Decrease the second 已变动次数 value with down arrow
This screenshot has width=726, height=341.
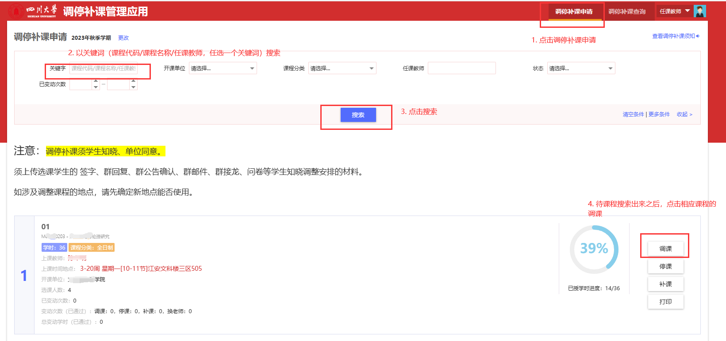[133, 87]
